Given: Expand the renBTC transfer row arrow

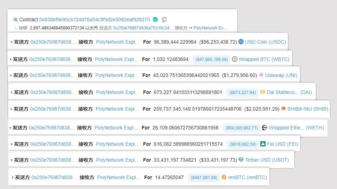Looking at the screenshot, I should [x=13, y=177].
